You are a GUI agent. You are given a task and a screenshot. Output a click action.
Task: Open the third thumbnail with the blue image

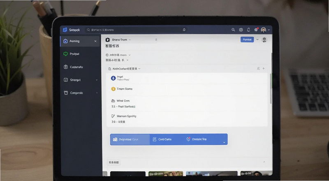pos(212,174)
